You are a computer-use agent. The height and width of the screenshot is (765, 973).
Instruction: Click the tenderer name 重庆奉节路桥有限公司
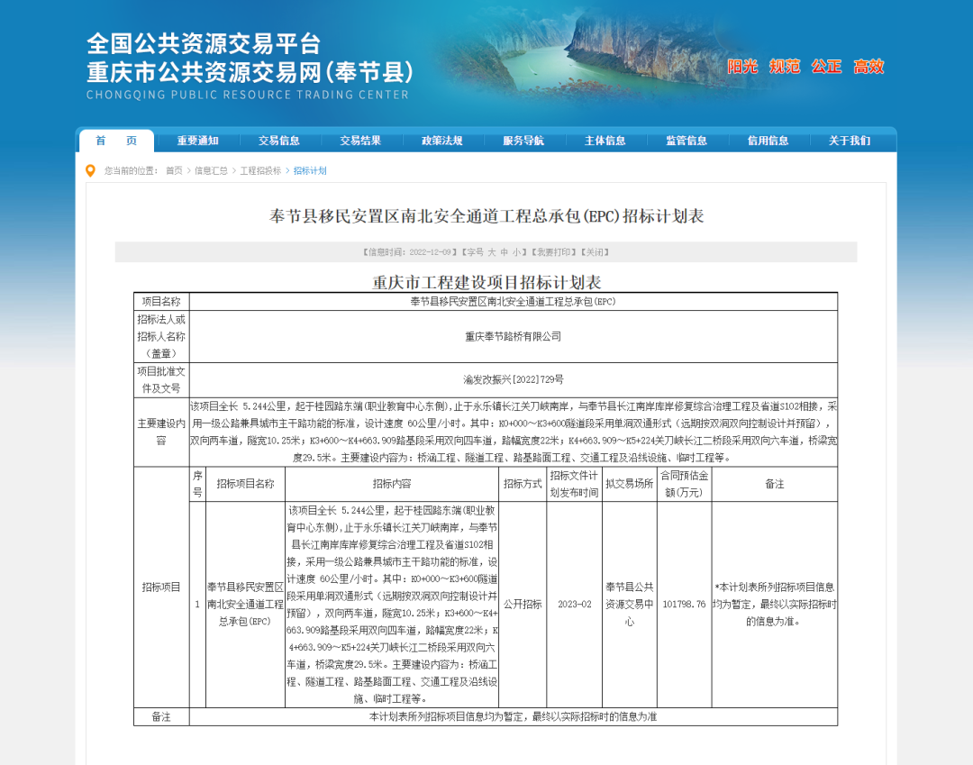tap(514, 336)
